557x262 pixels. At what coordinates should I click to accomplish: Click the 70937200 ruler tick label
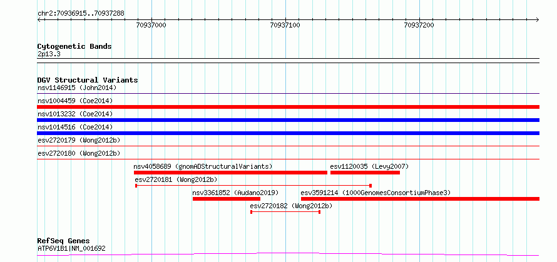pyautogui.click(x=419, y=25)
